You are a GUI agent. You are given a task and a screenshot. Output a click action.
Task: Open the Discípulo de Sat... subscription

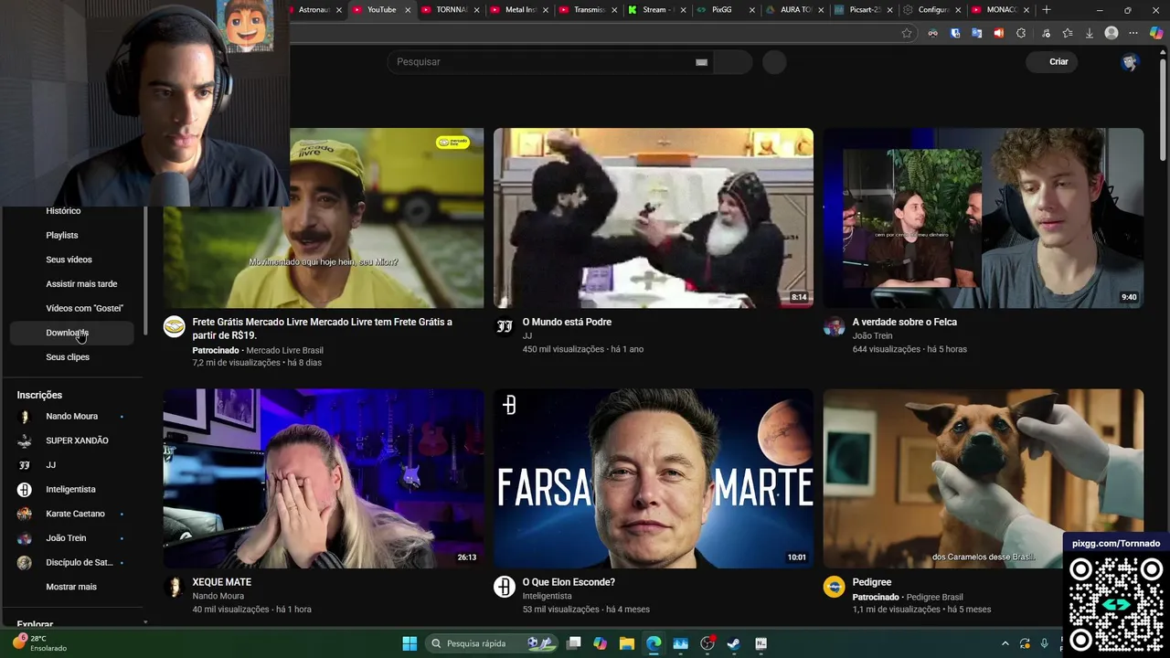(72, 562)
